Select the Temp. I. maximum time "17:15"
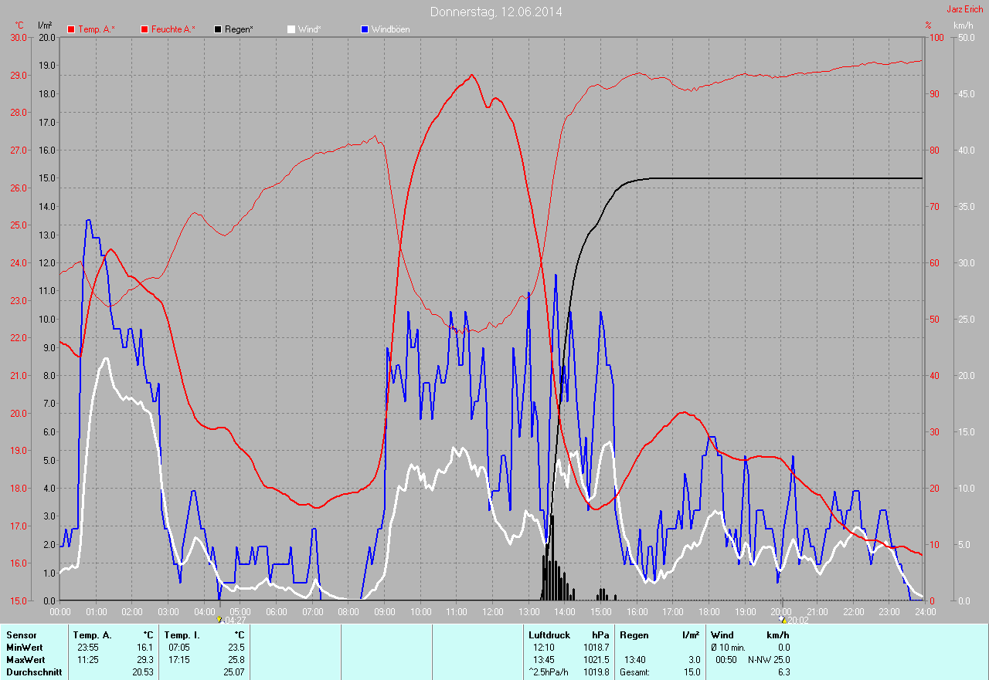Screen dimensions: 989x680 [179, 660]
